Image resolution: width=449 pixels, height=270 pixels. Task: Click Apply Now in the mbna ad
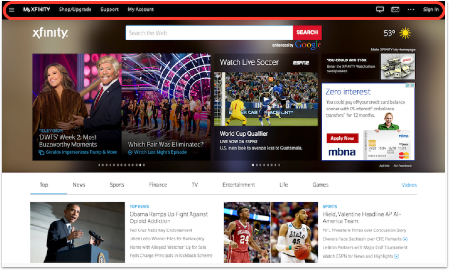click(x=342, y=138)
